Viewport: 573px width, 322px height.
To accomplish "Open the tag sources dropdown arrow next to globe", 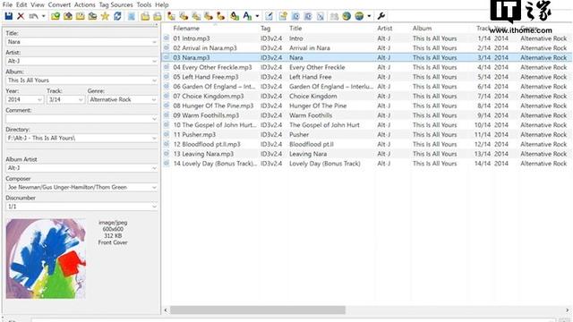I will (x=369, y=16).
